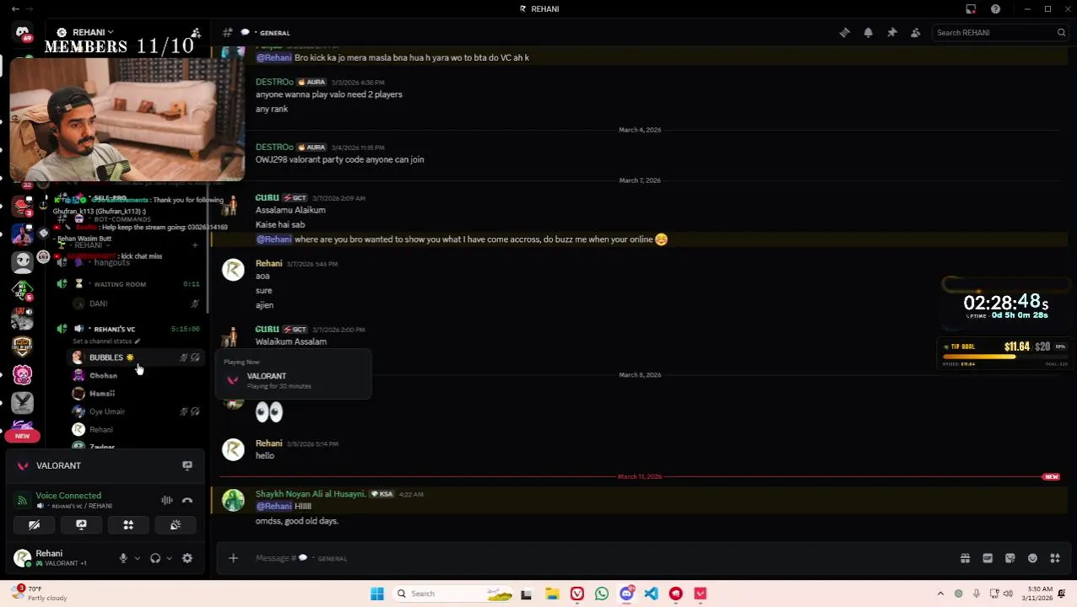Open the GIF picker
This screenshot has width=1077, height=607.
[x=988, y=558]
